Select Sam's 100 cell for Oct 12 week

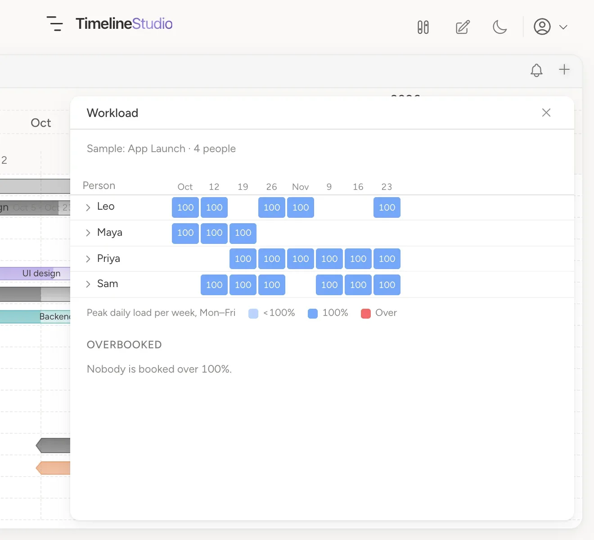point(214,285)
